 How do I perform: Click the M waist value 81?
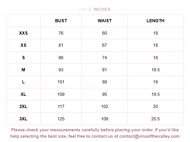[105, 70]
